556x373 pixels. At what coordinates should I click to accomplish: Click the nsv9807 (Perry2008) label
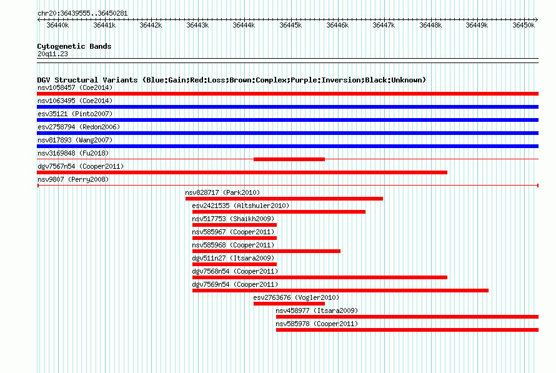(x=73, y=179)
